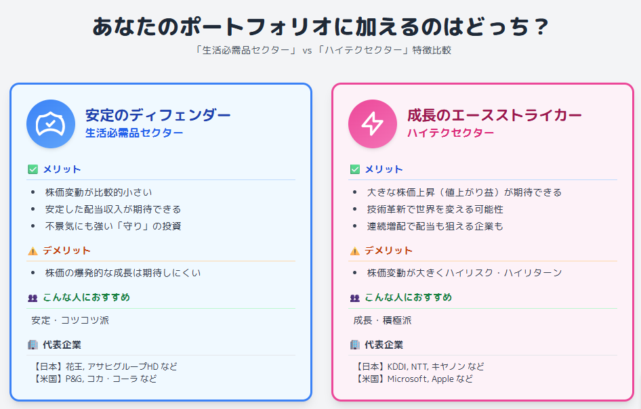This screenshot has height=409, width=641.
Task: Click the bullet 技術革新で世界を変える可能性
Action: pos(435,209)
